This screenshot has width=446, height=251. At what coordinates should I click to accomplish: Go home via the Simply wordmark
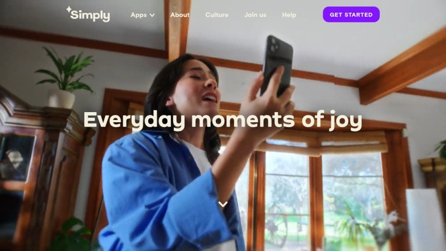[90, 16]
